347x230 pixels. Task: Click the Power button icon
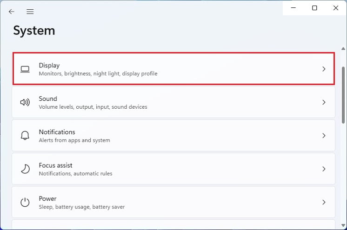25,203
